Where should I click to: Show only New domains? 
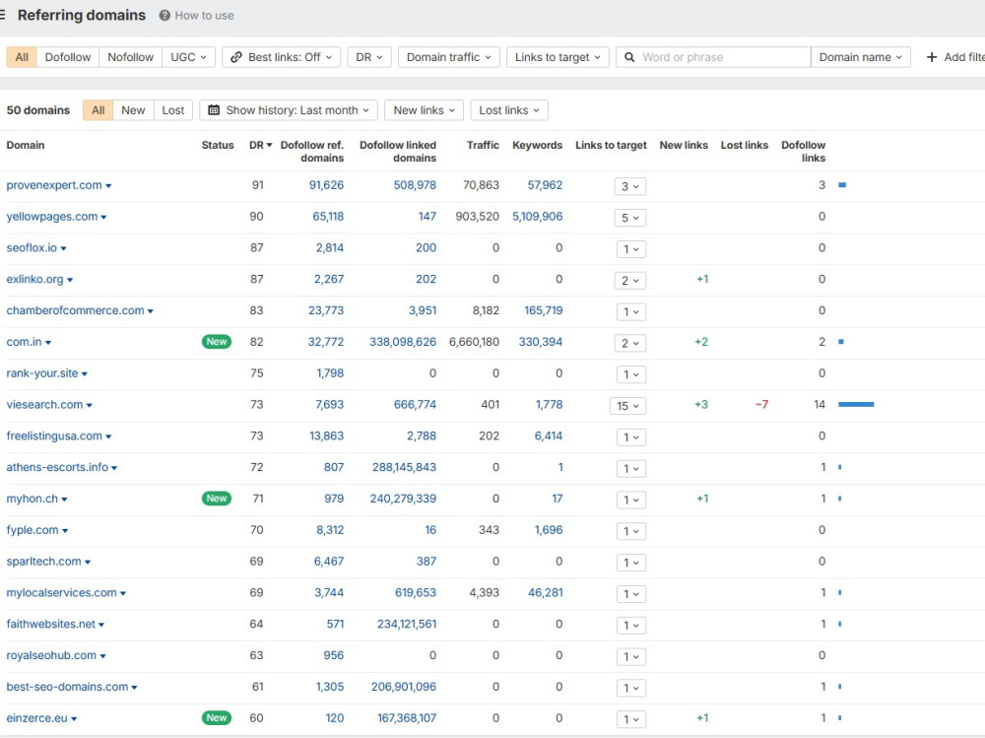[133, 110]
